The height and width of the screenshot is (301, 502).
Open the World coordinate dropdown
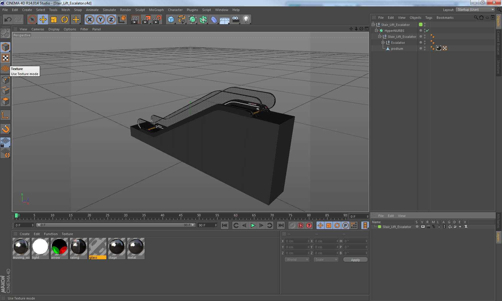tap(297, 260)
